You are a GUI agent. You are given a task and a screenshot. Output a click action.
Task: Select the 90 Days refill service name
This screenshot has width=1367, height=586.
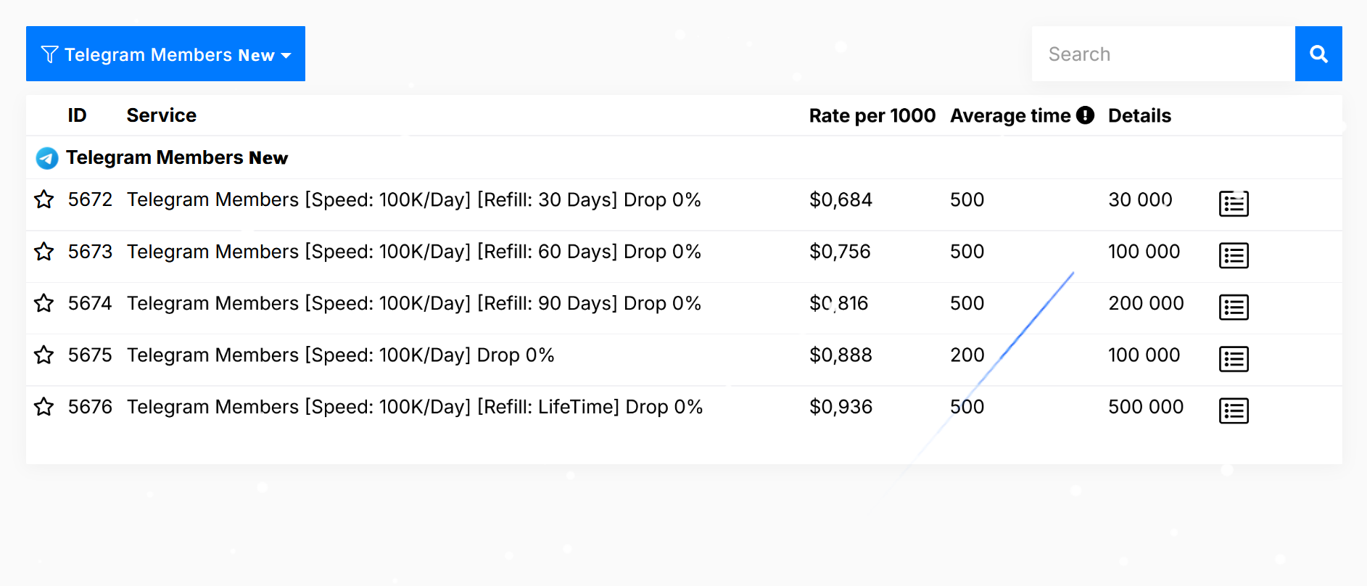click(413, 303)
